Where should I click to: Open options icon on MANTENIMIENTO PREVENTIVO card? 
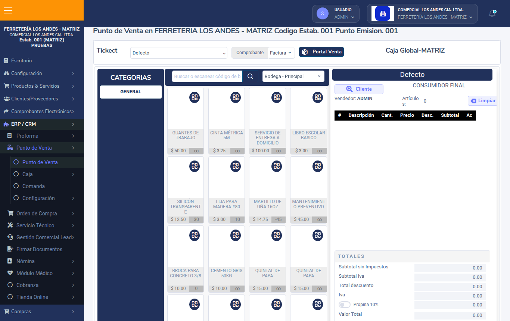tap(317, 166)
